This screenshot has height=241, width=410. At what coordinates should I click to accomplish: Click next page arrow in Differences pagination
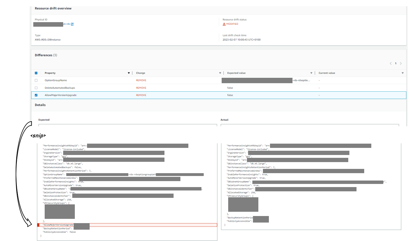coord(401,63)
